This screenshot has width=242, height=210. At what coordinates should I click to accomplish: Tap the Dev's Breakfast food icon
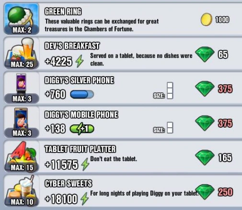point(22,53)
